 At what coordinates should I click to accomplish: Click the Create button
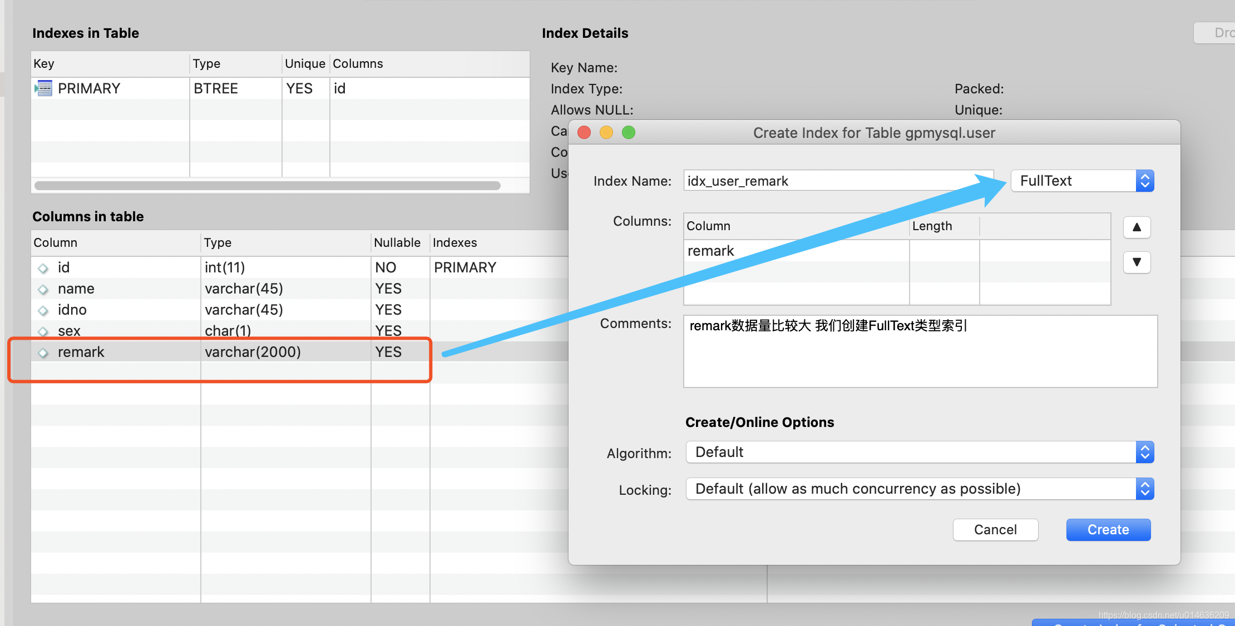tap(1108, 530)
